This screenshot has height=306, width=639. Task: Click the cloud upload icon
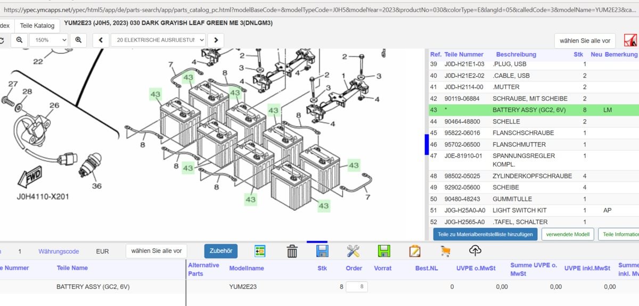[x=475, y=251]
